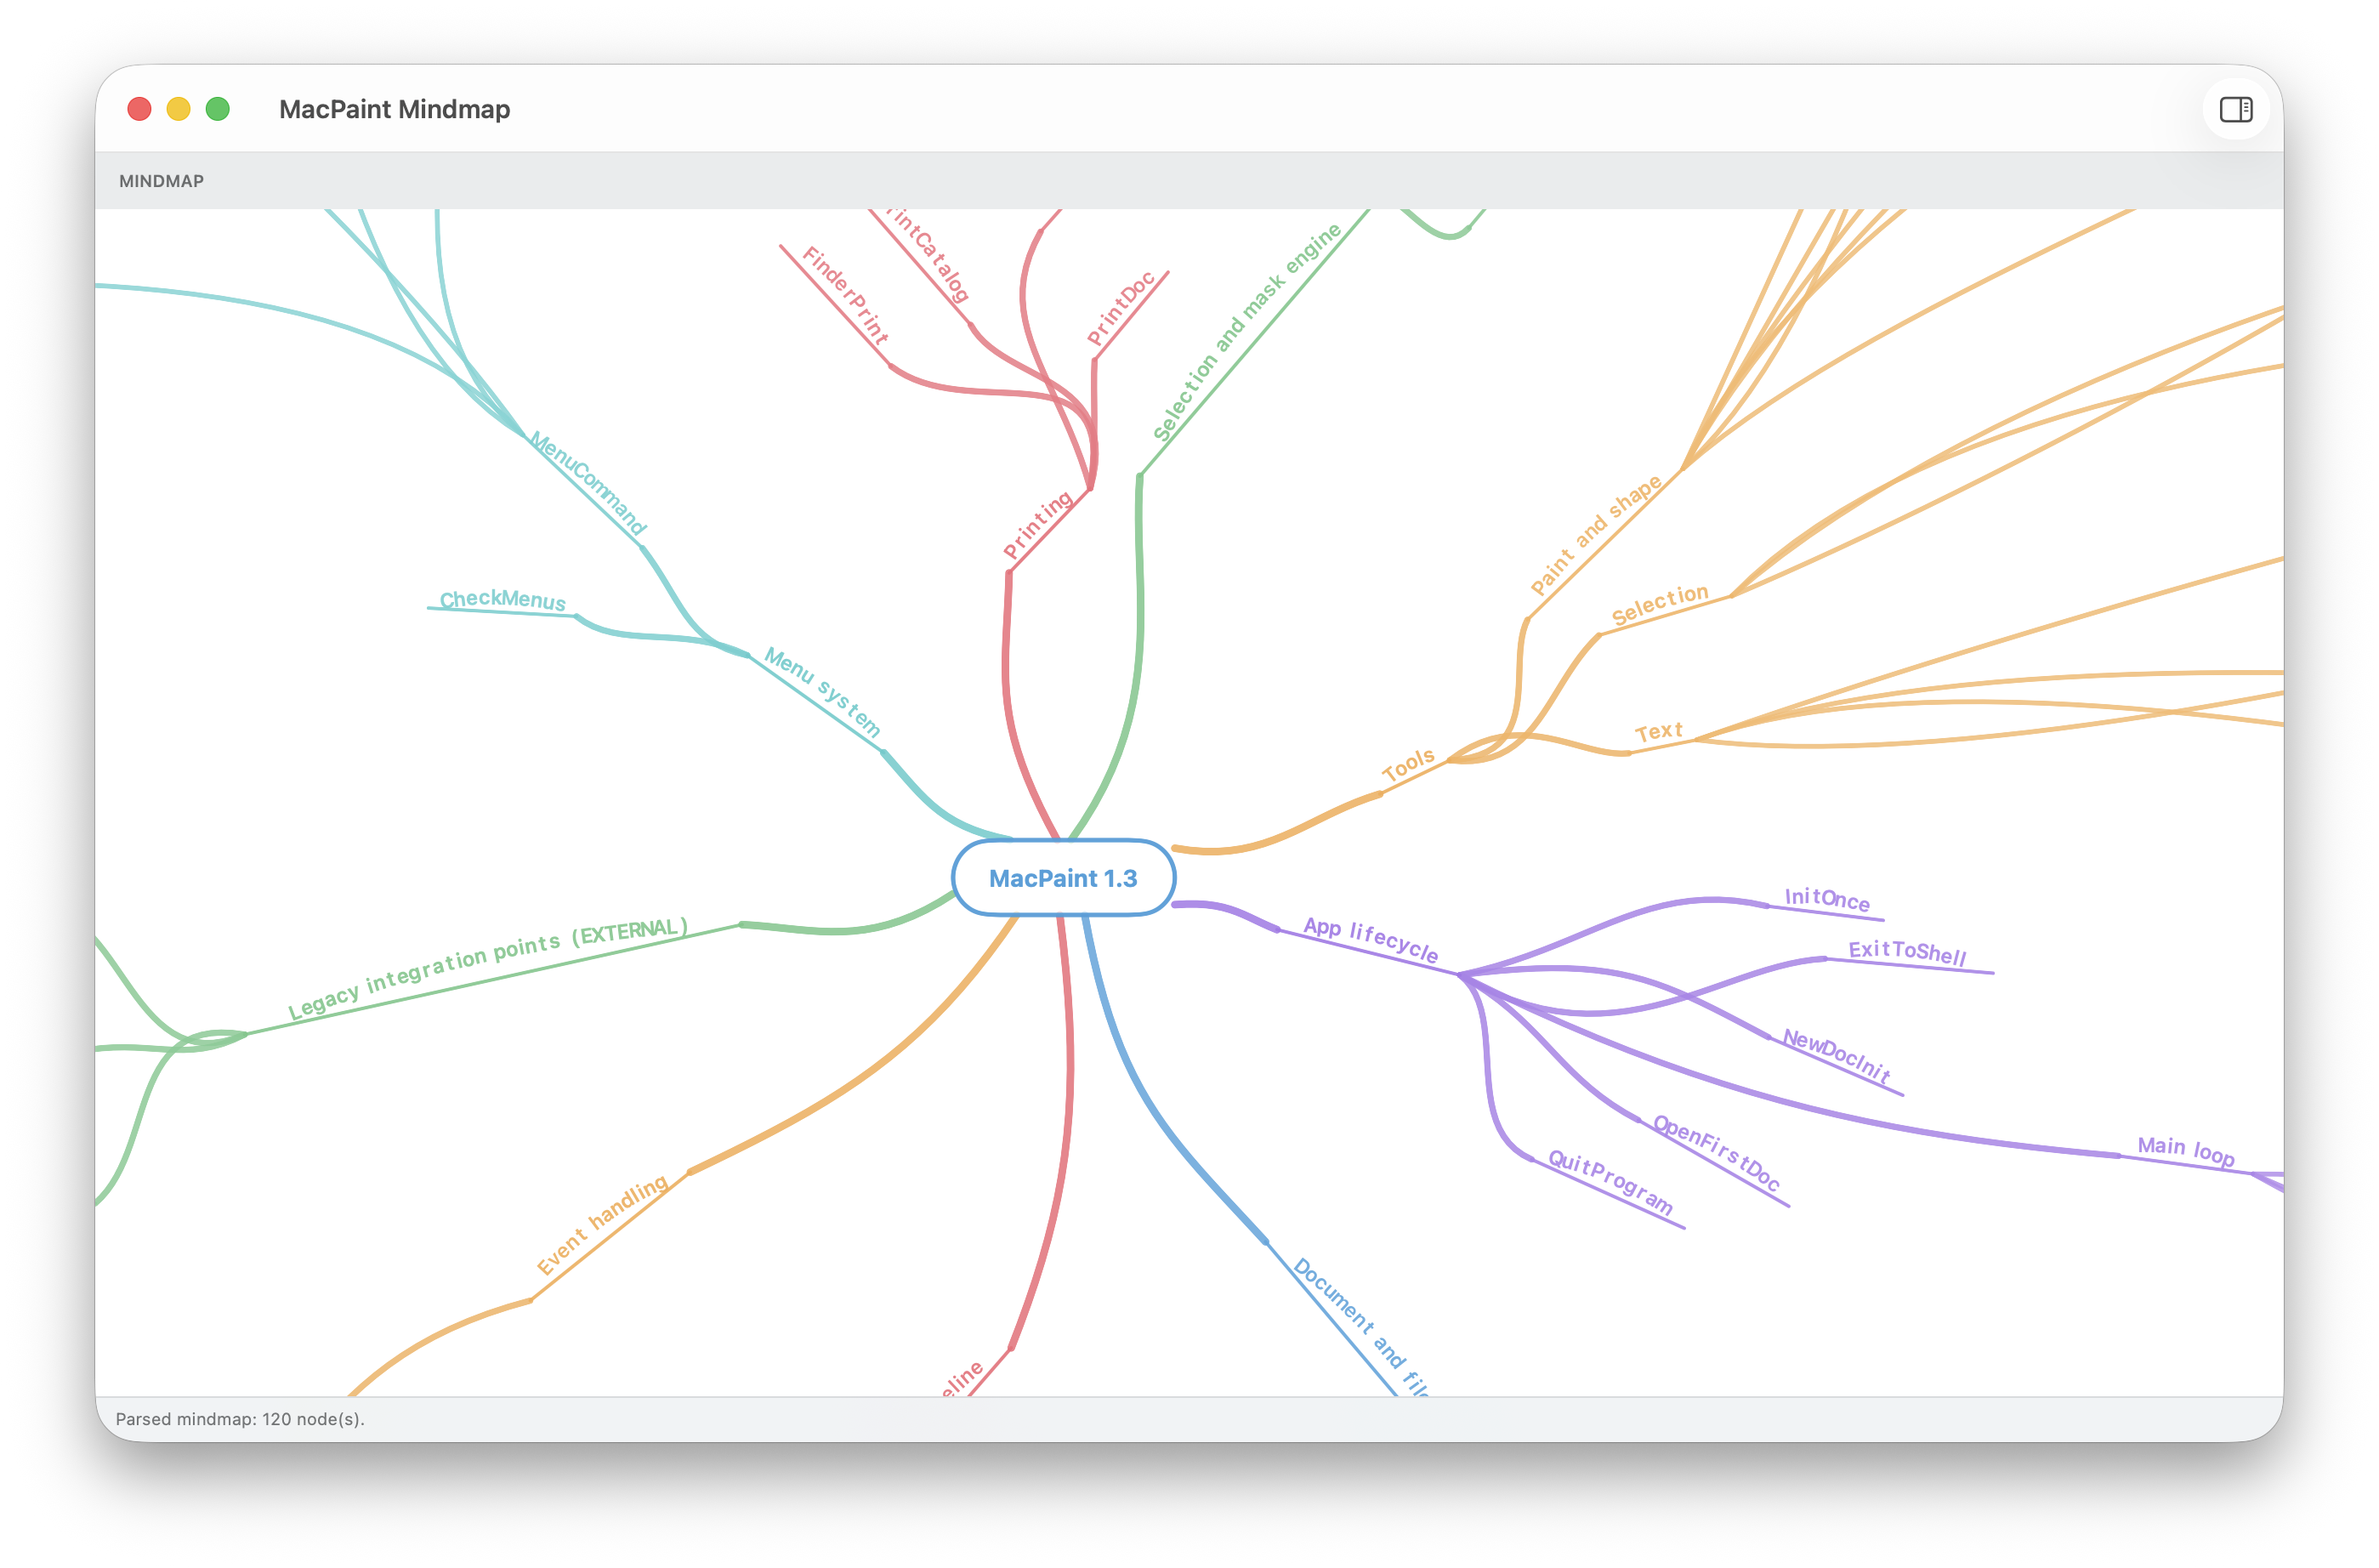Select the Printing branch node
The height and width of the screenshot is (1568, 2379).
[1037, 524]
